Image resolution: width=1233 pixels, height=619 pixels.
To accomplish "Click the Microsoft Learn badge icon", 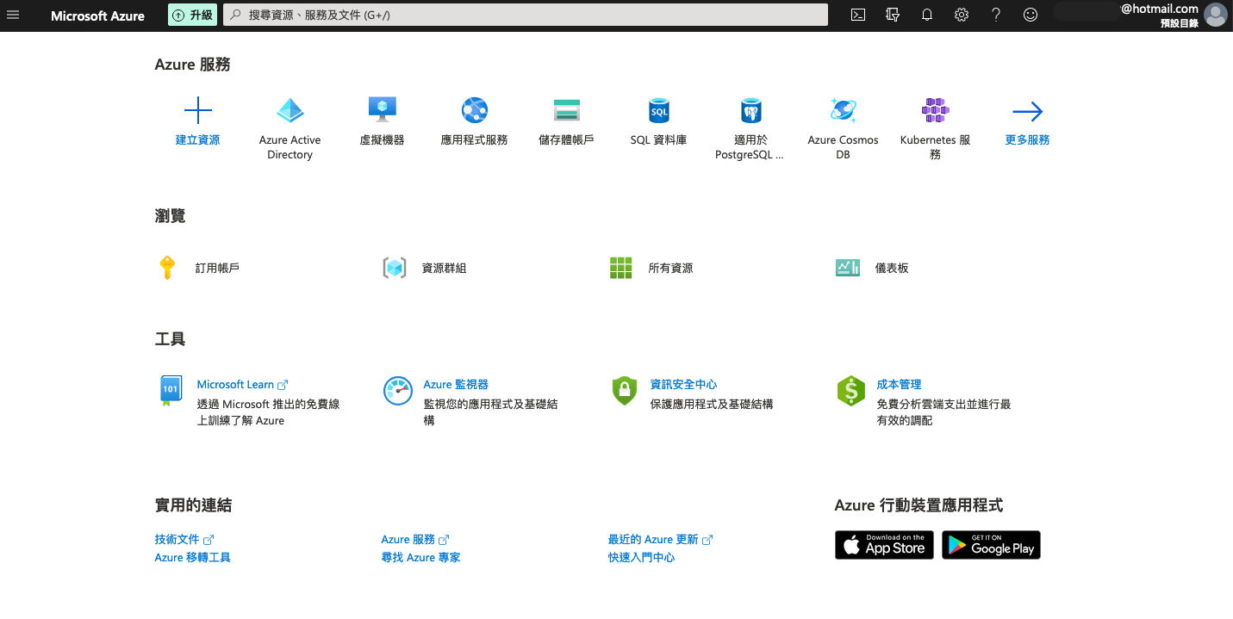I will pyautogui.click(x=170, y=391).
